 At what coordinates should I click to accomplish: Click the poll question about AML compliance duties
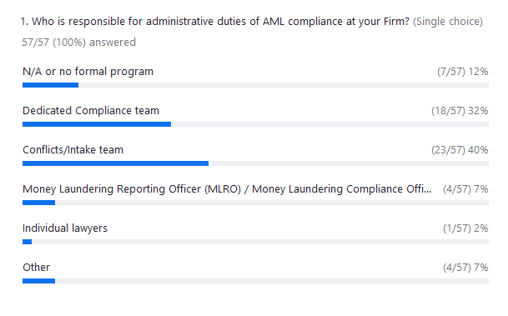coord(215,22)
